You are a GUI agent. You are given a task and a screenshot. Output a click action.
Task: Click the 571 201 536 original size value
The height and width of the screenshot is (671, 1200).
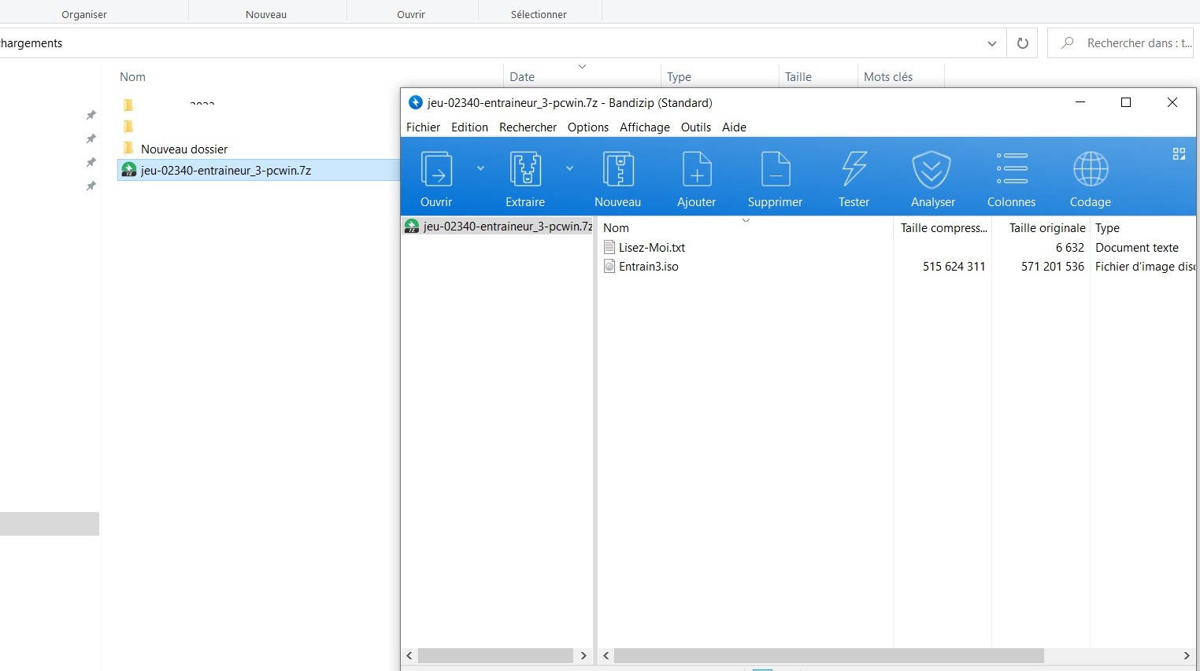(1053, 267)
